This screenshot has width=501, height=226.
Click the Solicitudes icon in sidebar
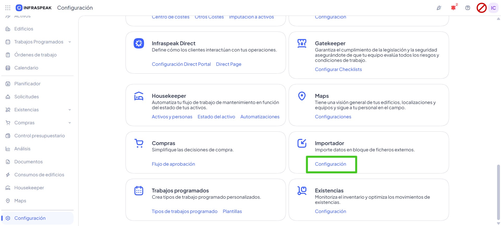[x=8, y=97]
